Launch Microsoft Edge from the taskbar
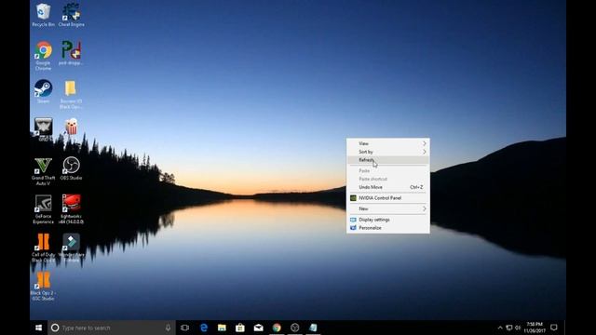The width and height of the screenshot is (596, 335). [x=204, y=328]
